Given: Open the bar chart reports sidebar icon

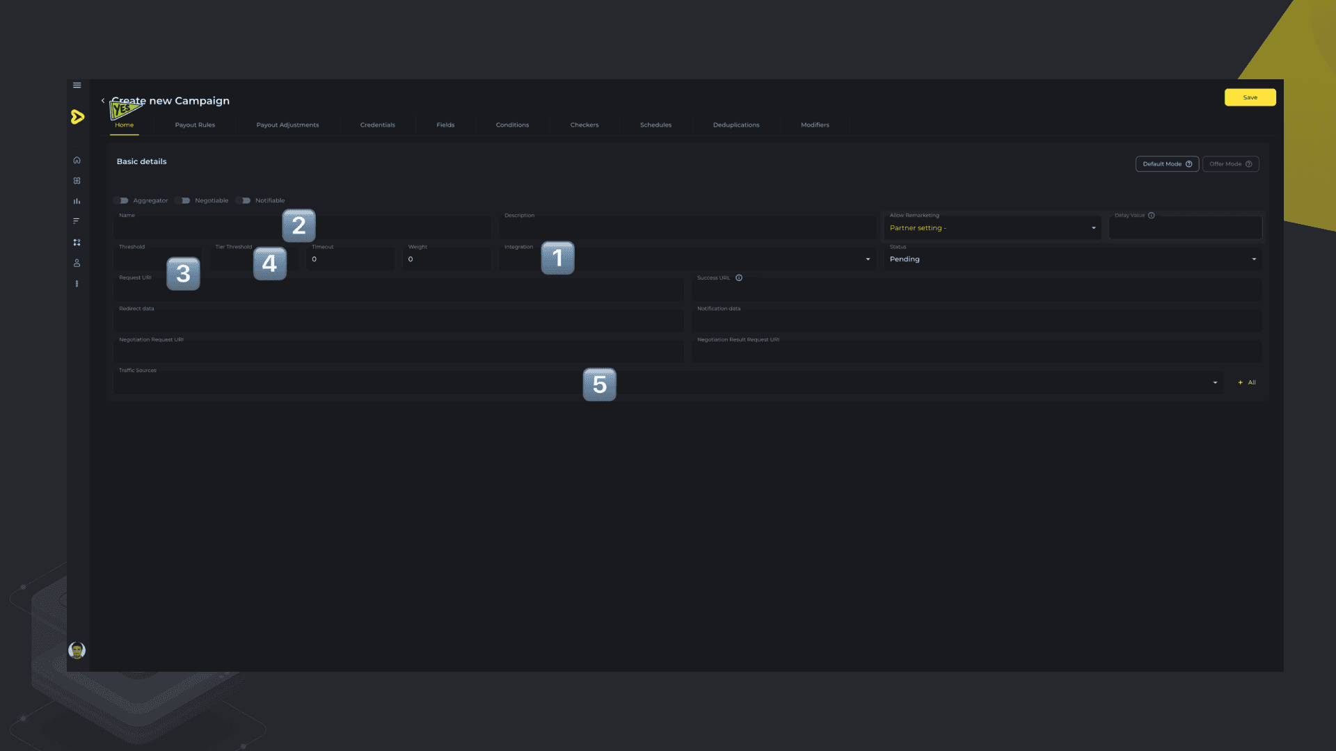Looking at the screenshot, I should 77,202.
